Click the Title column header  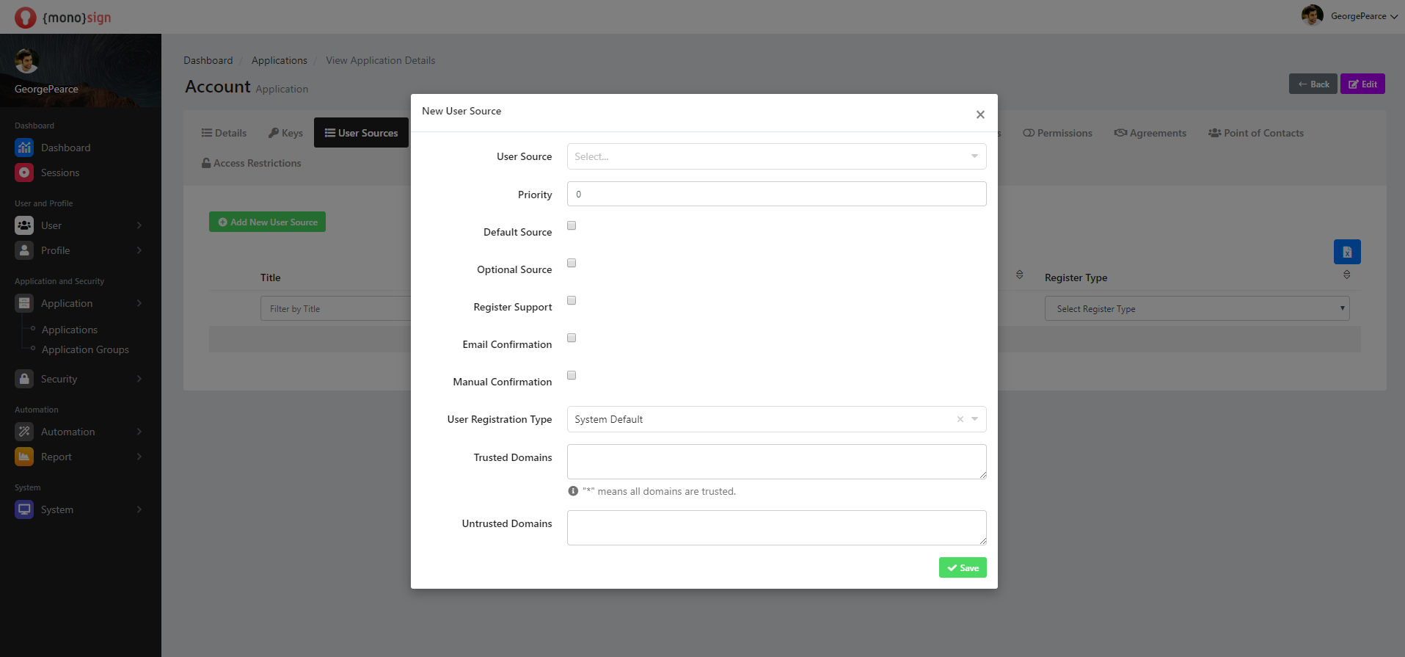[x=270, y=277]
